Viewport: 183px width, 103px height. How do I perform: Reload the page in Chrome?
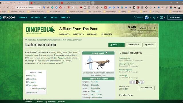tap(8, 7)
